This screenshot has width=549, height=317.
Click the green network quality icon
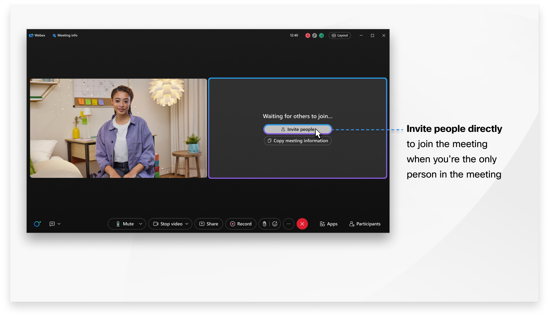pyautogui.click(x=322, y=36)
